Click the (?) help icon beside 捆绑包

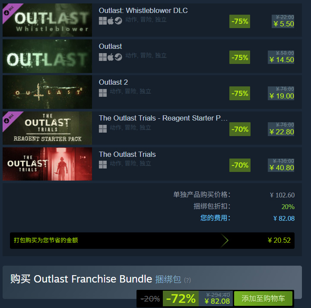tap(187, 280)
